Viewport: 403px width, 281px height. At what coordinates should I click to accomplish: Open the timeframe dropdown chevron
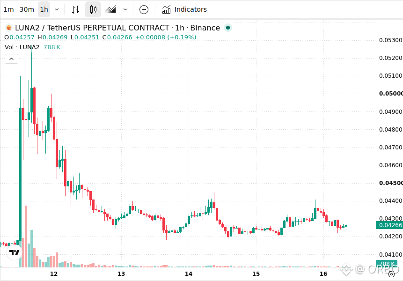(57, 9)
